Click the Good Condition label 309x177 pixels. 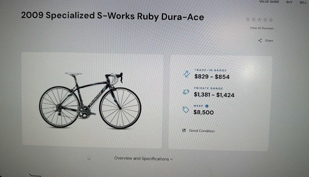[202, 131]
